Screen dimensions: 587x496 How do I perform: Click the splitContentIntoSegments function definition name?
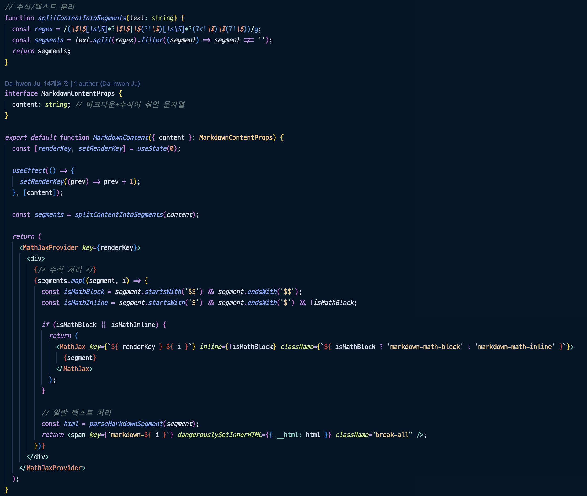point(82,18)
